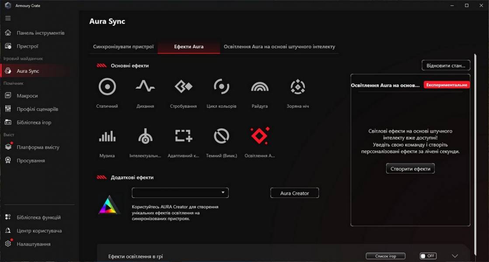
Task: Switch to the Ефекти Aura tab
Action: [x=189, y=47]
